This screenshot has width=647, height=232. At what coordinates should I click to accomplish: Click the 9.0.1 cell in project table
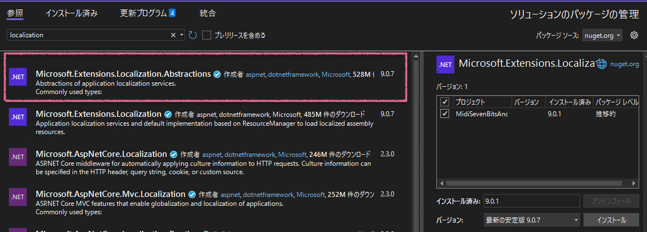[554, 114]
